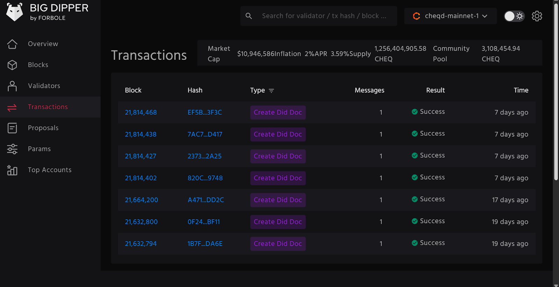The image size is (559, 287).
Task: Open settings with the gear icon
Action: tap(537, 16)
